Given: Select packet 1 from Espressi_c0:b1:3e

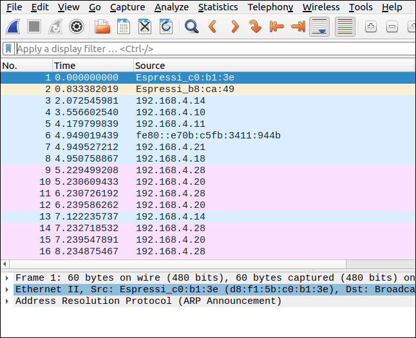Looking at the screenshot, I should click(208, 77).
